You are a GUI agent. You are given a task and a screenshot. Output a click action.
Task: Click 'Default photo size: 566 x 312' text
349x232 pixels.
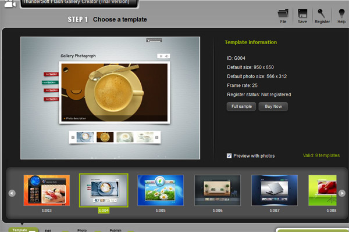click(257, 77)
